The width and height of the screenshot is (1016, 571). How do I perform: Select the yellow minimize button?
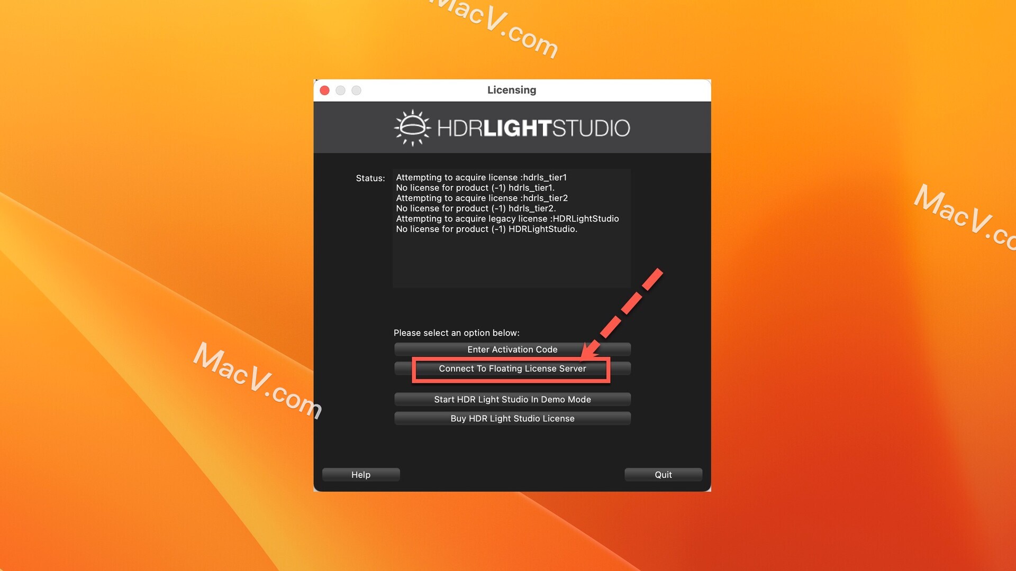341,90
